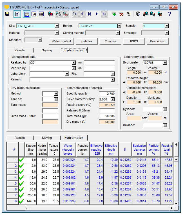Screen dimensions: 183x215
Task: Click the USCS button
Action: (x=134, y=41)
